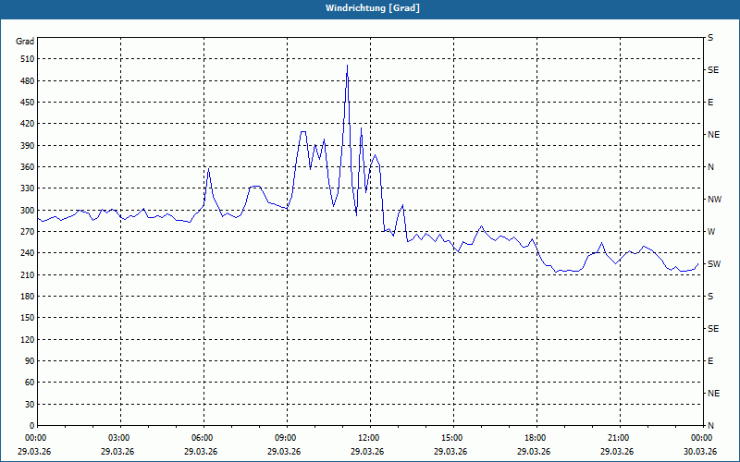
Task: Click the Grad unit label above y-axis
Action: pos(25,42)
